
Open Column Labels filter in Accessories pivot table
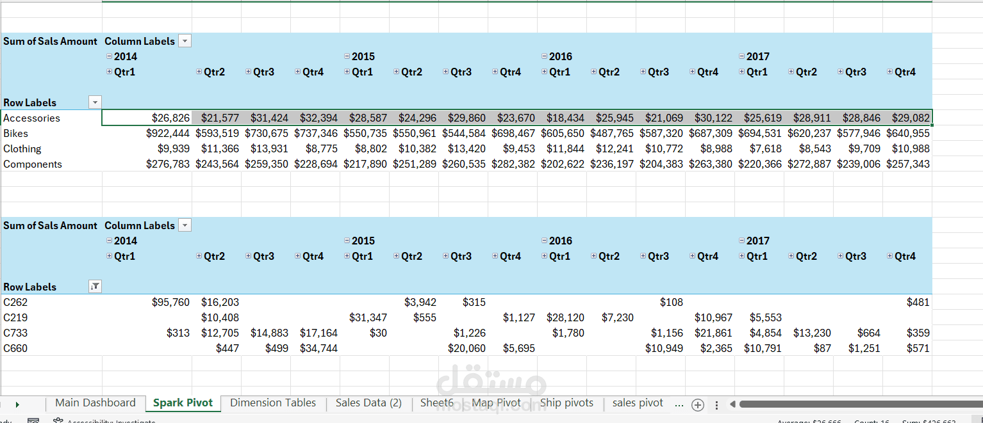(185, 41)
